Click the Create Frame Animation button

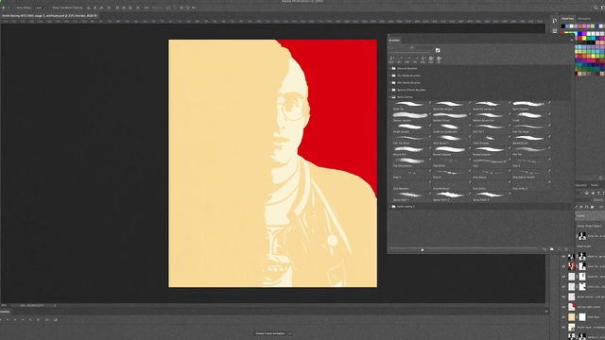pyautogui.click(x=270, y=333)
